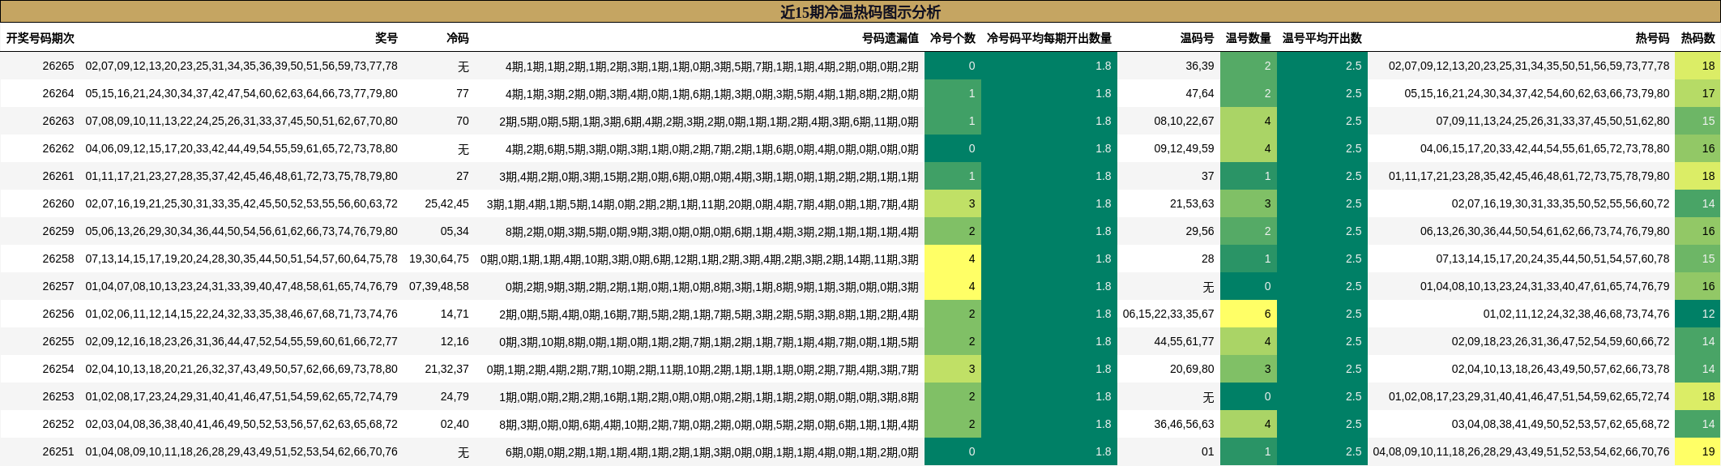Click cold codes 05,34

tap(455, 231)
